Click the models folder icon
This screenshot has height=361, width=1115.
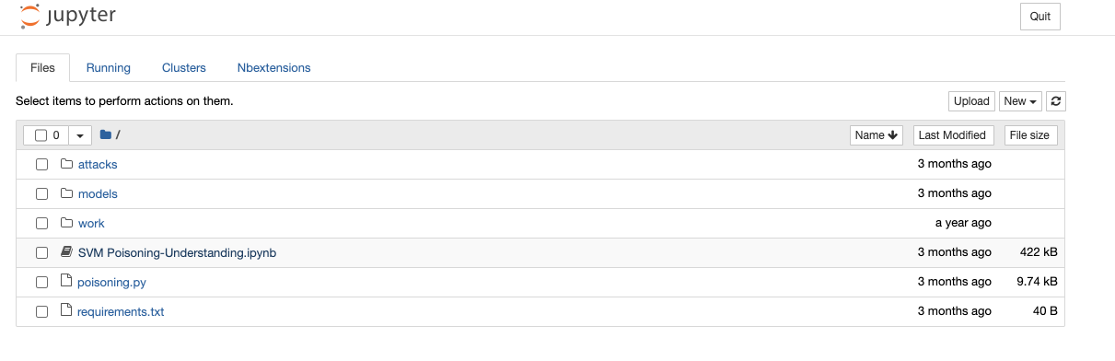click(x=66, y=193)
